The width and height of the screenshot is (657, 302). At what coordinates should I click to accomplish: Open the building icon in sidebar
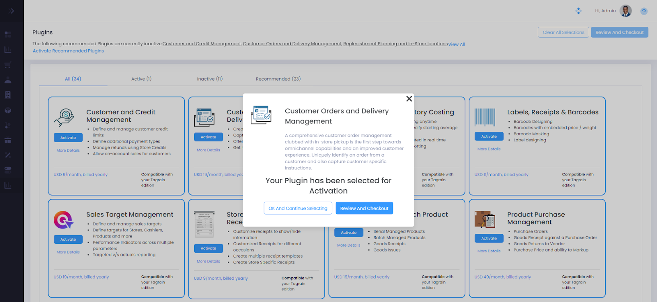point(8,95)
